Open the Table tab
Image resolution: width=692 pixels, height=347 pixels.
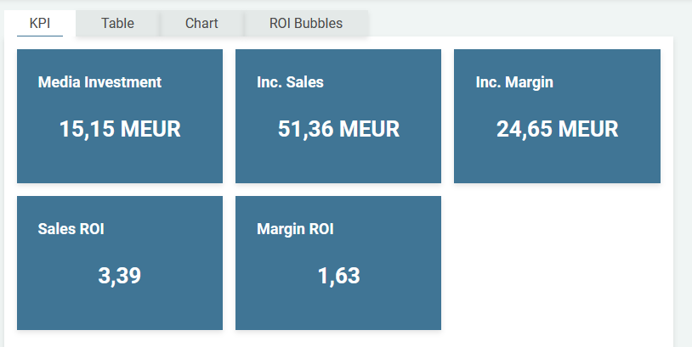click(x=117, y=24)
